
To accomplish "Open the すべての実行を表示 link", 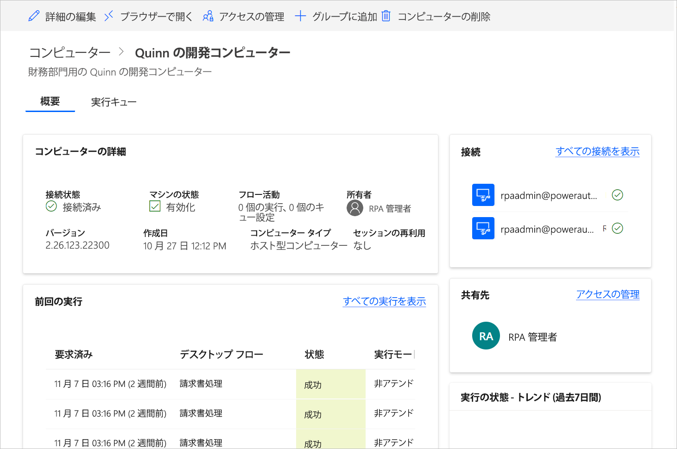I will [384, 301].
